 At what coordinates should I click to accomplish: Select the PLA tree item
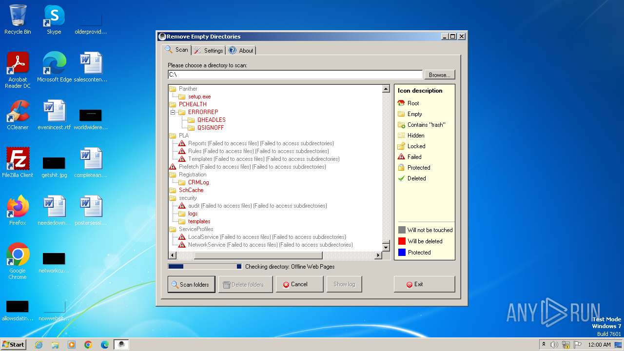184,136
